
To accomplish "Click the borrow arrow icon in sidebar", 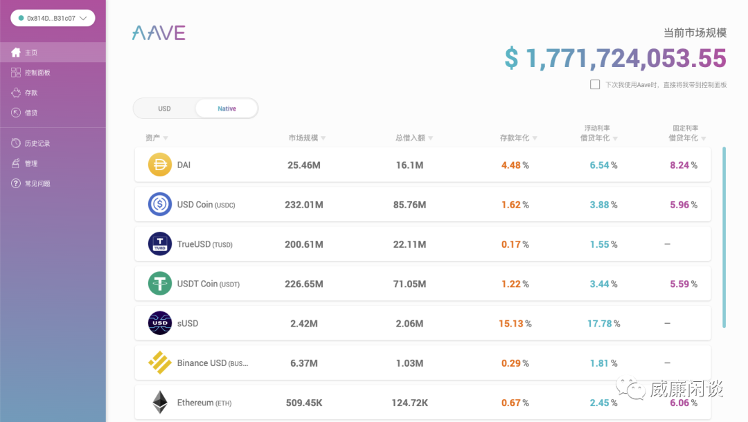I will (x=16, y=112).
